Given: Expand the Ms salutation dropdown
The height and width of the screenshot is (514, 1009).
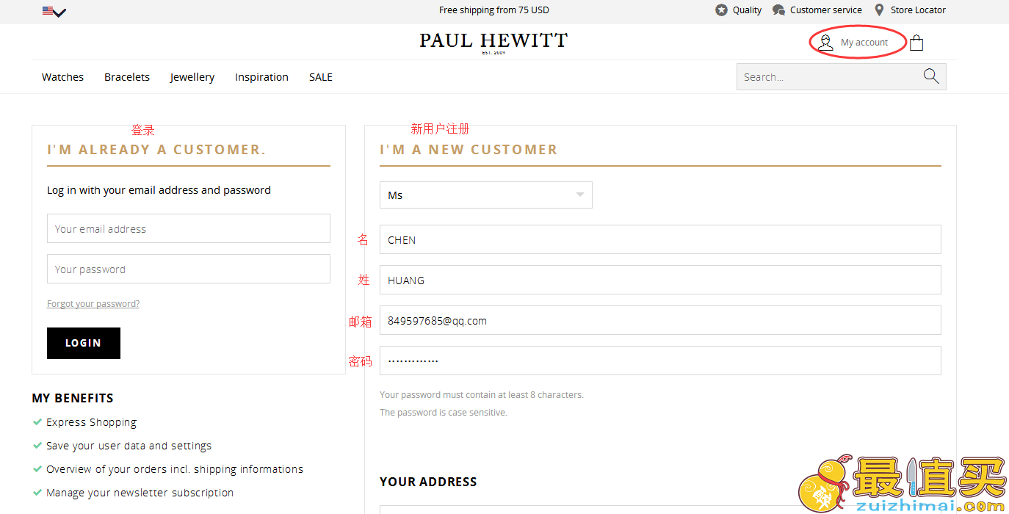Looking at the screenshot, I should (x=486, y=195).
